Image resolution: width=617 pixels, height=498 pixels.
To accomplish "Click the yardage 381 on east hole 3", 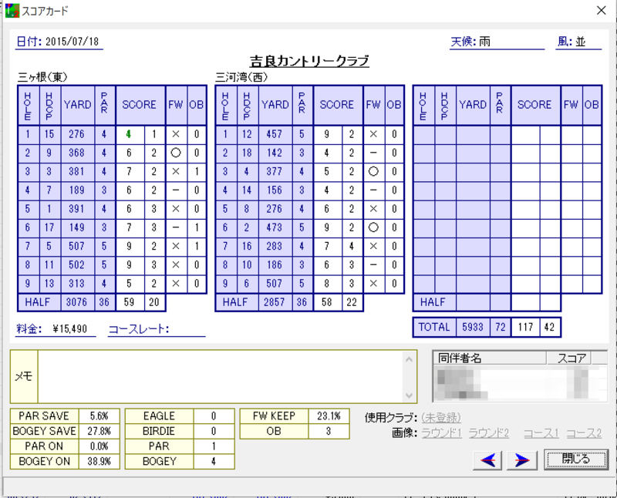I will pos(77,172).
